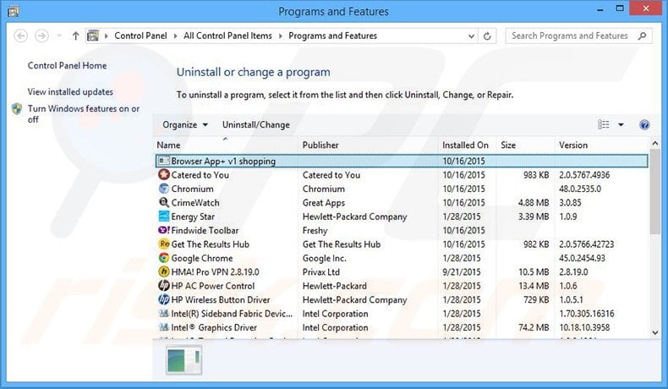Viewport: 668px width, 389px height.
Task: Select the Chromium program name
Action: pos(192,189)
